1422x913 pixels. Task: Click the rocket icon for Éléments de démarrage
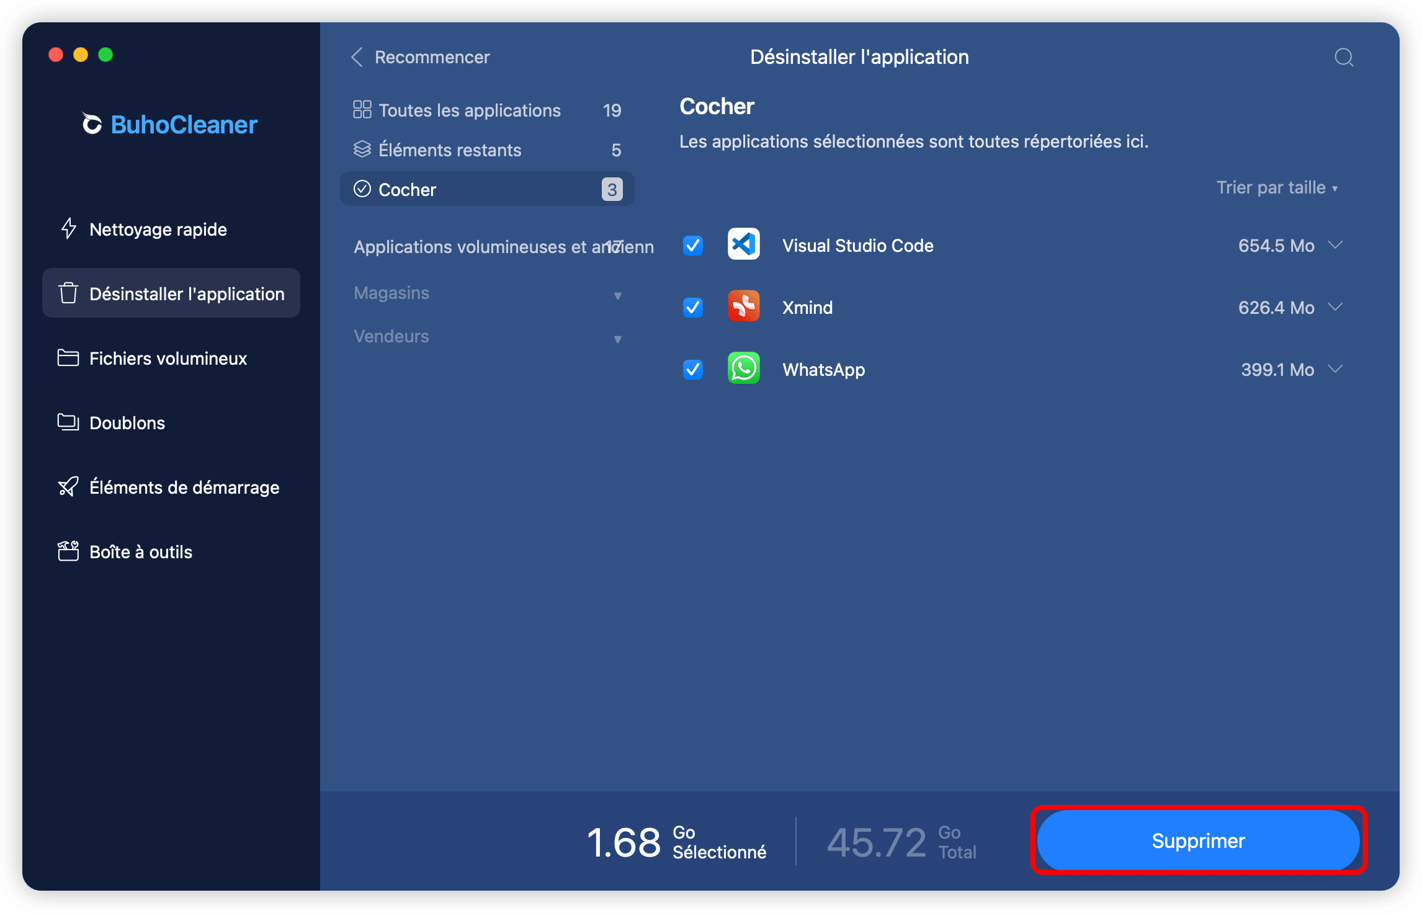click(68, 487)
